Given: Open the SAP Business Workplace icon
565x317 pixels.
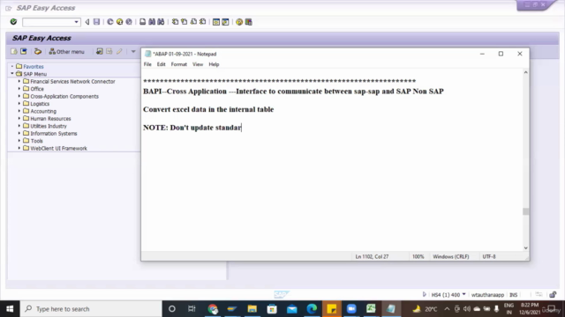Looking at the screenshot, I should [37, 51].
